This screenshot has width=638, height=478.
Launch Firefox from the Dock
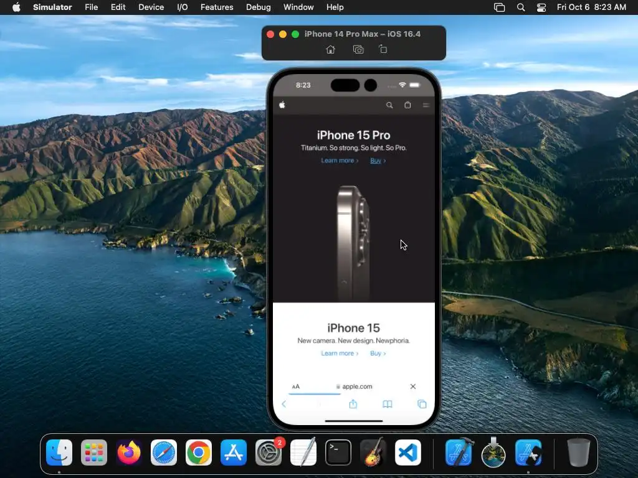[129, 452]
